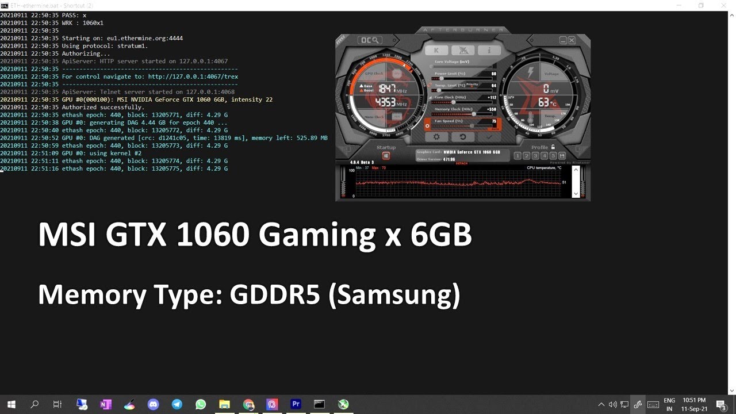Open Afterburner settings gear

[x=436, y=137]
